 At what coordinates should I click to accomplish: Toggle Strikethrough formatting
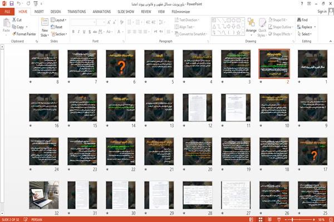(x=95, y=32)
